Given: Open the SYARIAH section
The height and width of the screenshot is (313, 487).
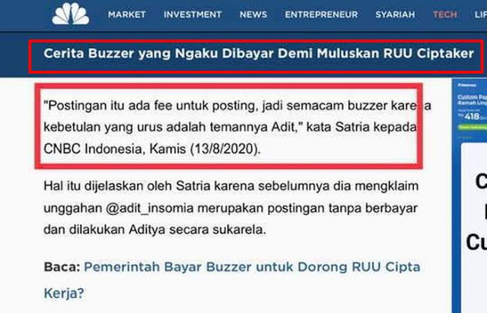Looking at the screenshot, I should tap(395, 14).
